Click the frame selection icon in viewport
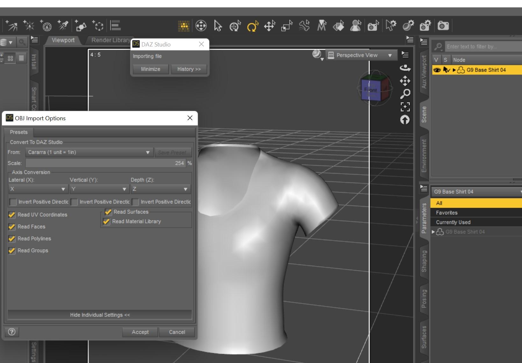Screen dimensions: 522x363 click(405, 107)
